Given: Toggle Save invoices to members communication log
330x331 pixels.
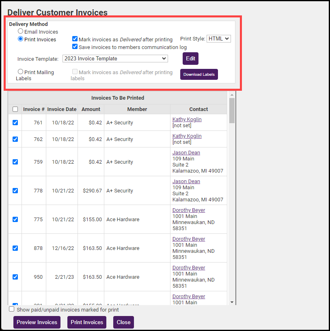Looking at the screenshot, I should pyautogui.click(x=75, y=47).
